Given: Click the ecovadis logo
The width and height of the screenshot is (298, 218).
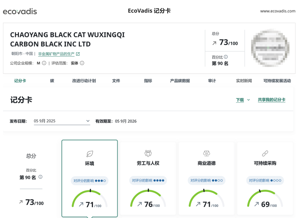Looking at the screenshot, I should tap(20, 12).
